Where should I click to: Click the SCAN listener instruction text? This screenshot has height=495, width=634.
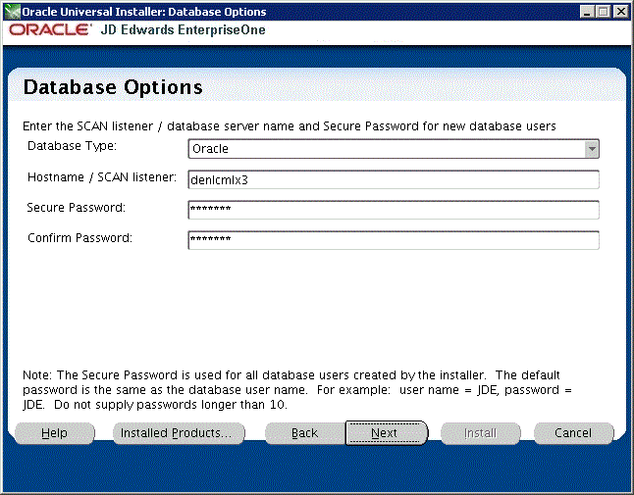[290, 126]
